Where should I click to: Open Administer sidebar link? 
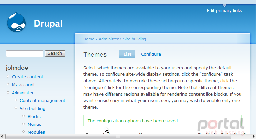pyautogui.click(x=23, y=93)
